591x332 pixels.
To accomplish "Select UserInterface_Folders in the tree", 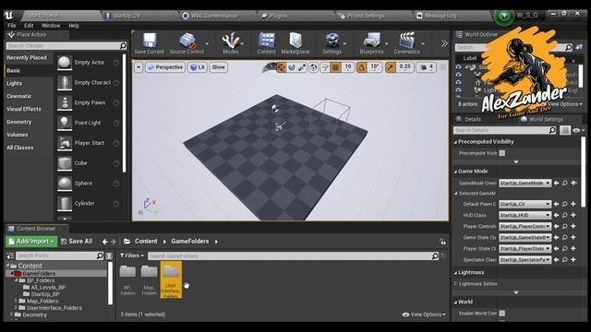I will [x=54, y=307].
